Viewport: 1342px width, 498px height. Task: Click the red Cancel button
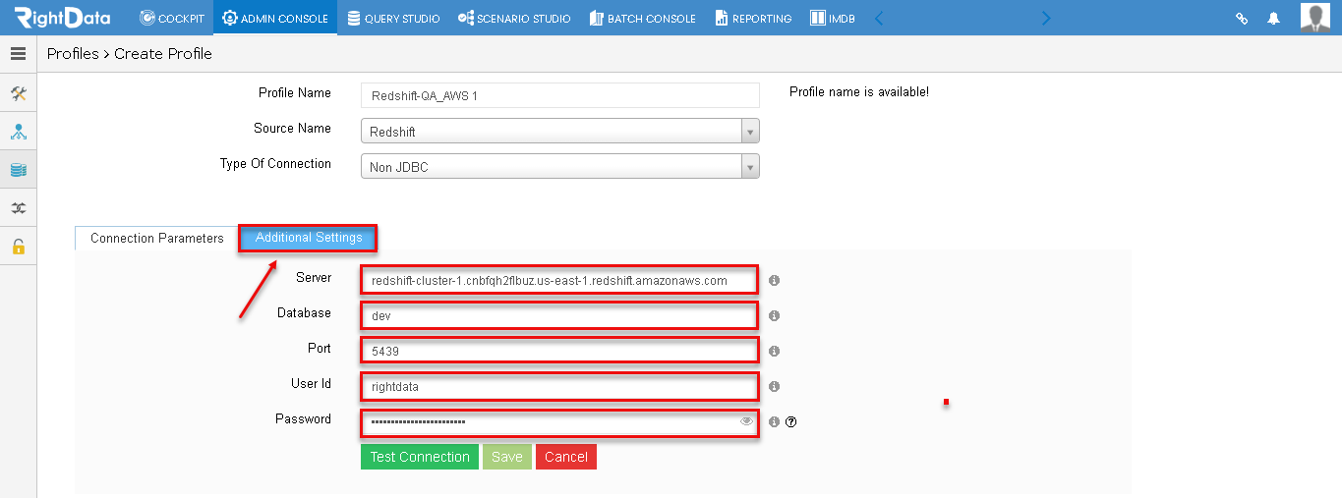(x=566, y=457)
